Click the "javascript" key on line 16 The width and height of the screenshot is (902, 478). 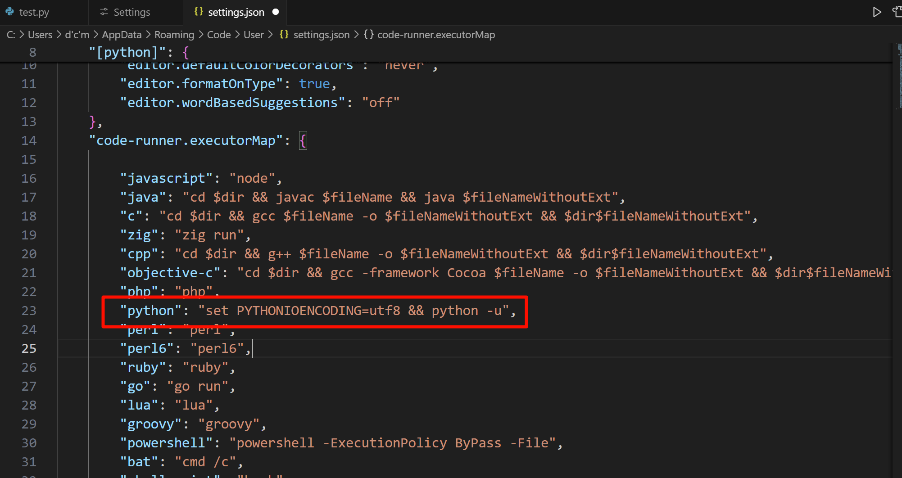pyautogui.click(x=166, y=178)
